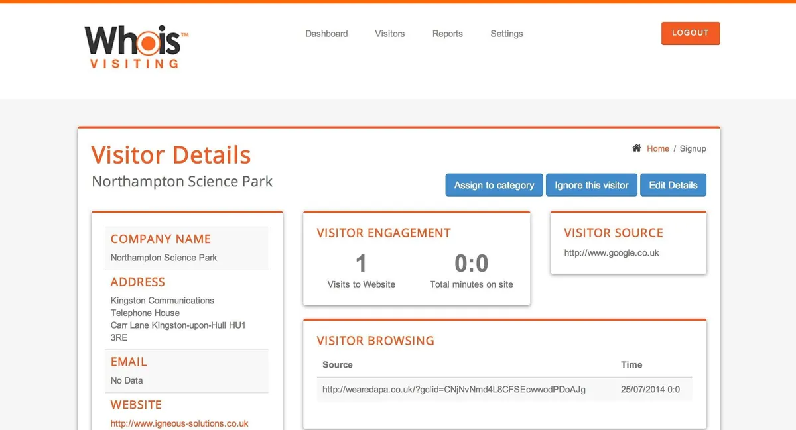Click the WEBSITE heading
Image resolution: width=796 pixels, height=430 pixels.
point(136,405)
